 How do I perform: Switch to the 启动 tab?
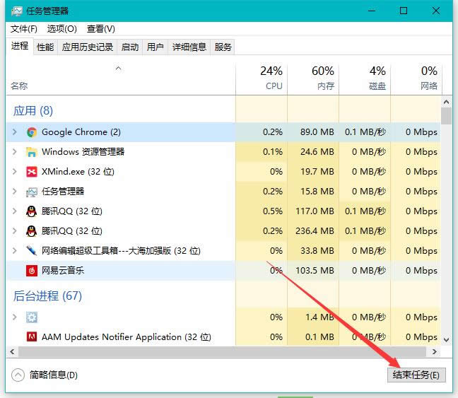130,47
